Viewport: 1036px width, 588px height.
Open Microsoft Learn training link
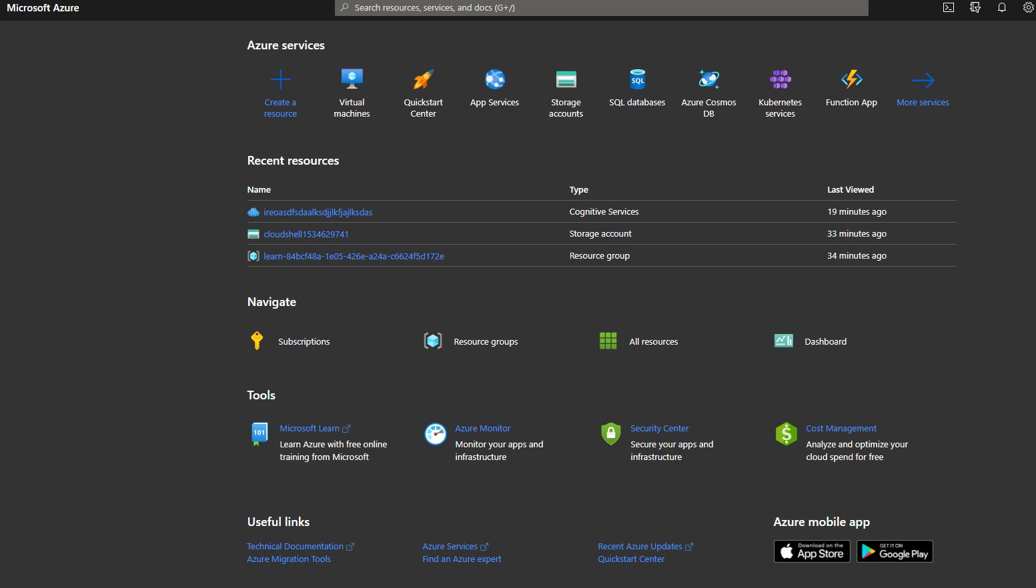pos(310,428)
